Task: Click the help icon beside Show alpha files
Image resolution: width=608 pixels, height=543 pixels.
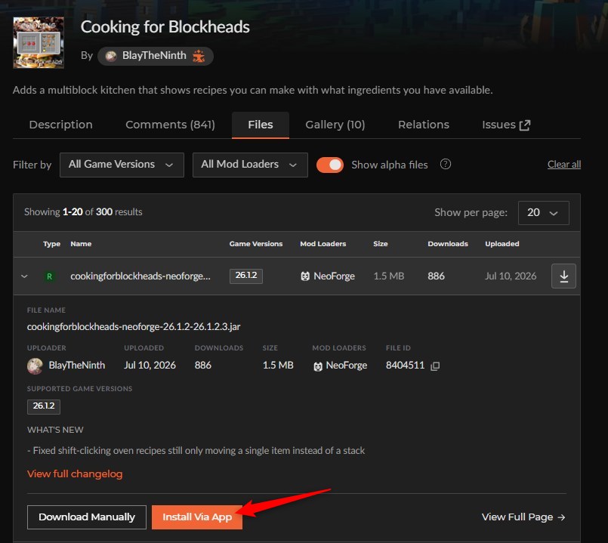Action: [446, 164]
